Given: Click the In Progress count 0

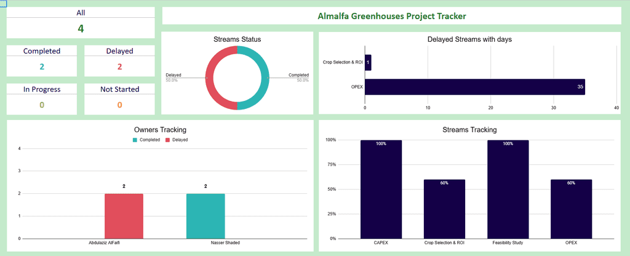Looking at the screenshot, I should [x=42, y=105].
